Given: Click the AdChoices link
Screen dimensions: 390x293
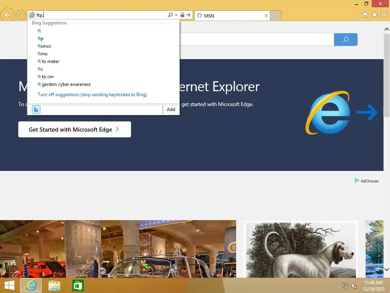Looking at the screenshot, I should [367, 181].
